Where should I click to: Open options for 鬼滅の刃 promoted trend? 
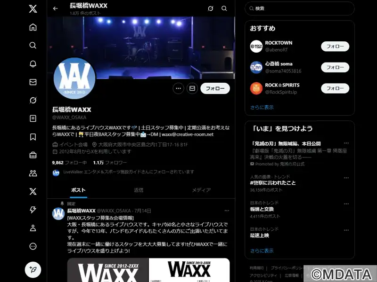tap(346, 143)
